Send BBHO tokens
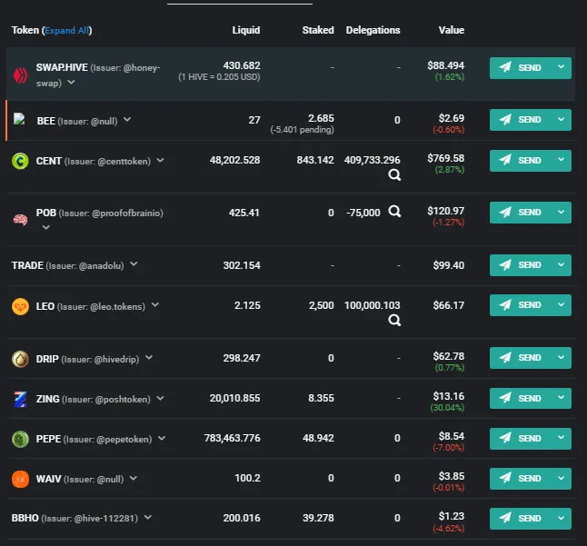Image resolution: width=587 pixels, height=546 pixels. tap(521, 519)
